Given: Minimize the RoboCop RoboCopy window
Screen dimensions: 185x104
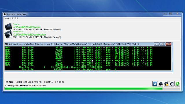Looking at the screenshot, I should tap(166, 14).
